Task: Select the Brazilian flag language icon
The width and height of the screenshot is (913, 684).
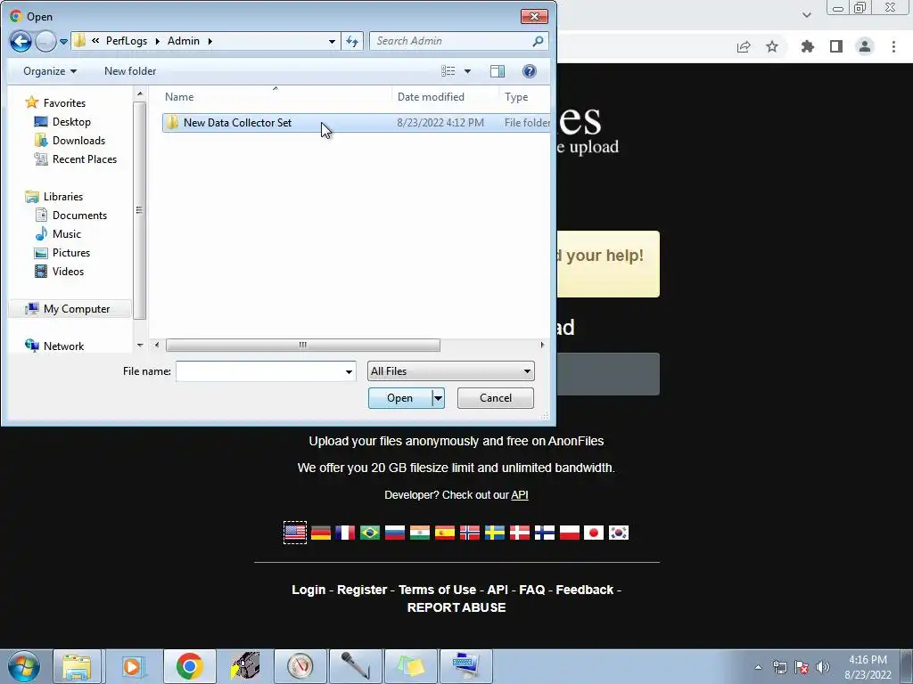Action: (x=370, y=533)
